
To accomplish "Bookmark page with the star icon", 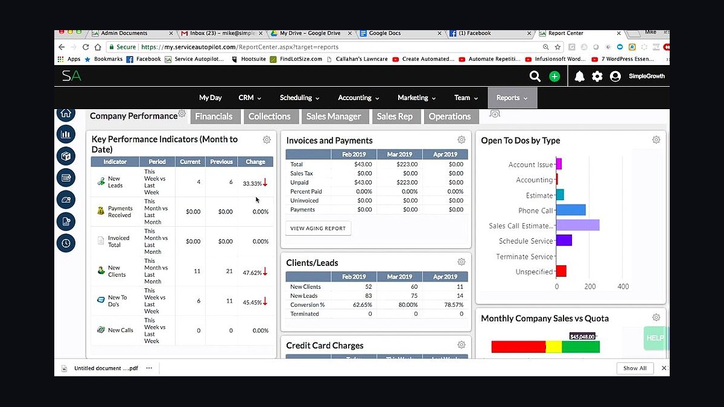I will click(557, 46).
